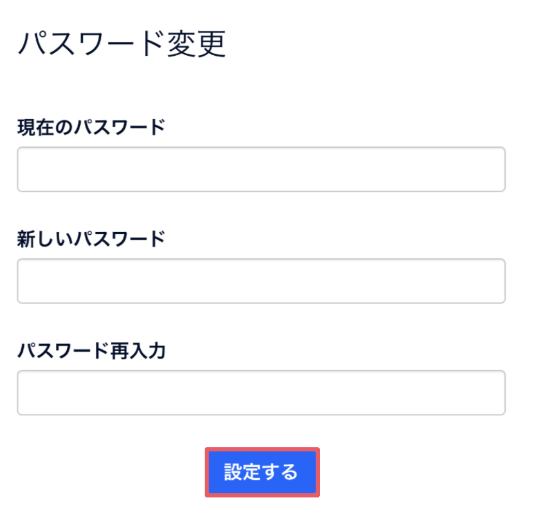Click the 新しいパスワード label text
The height and width of the screenshot is (514, 533).
click(x=91, y=239)
